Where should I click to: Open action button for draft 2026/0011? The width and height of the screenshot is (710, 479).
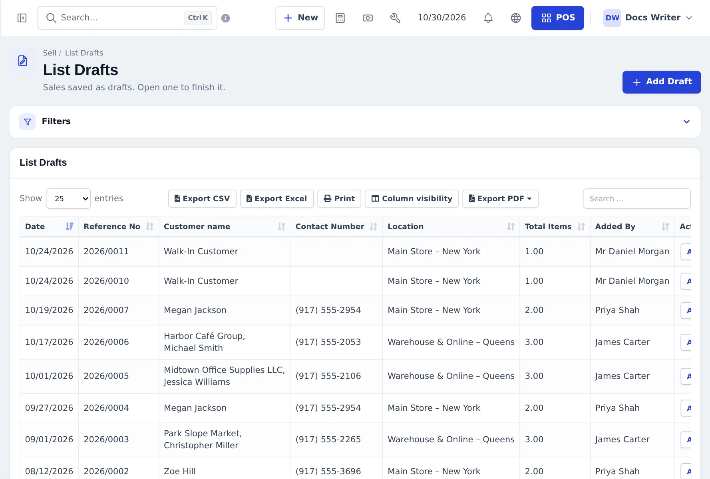tap(686, 252)
